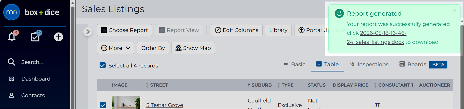Click the Search magnifier icon
This screenshot has width=464, height=109.
(x=11, y=62)
